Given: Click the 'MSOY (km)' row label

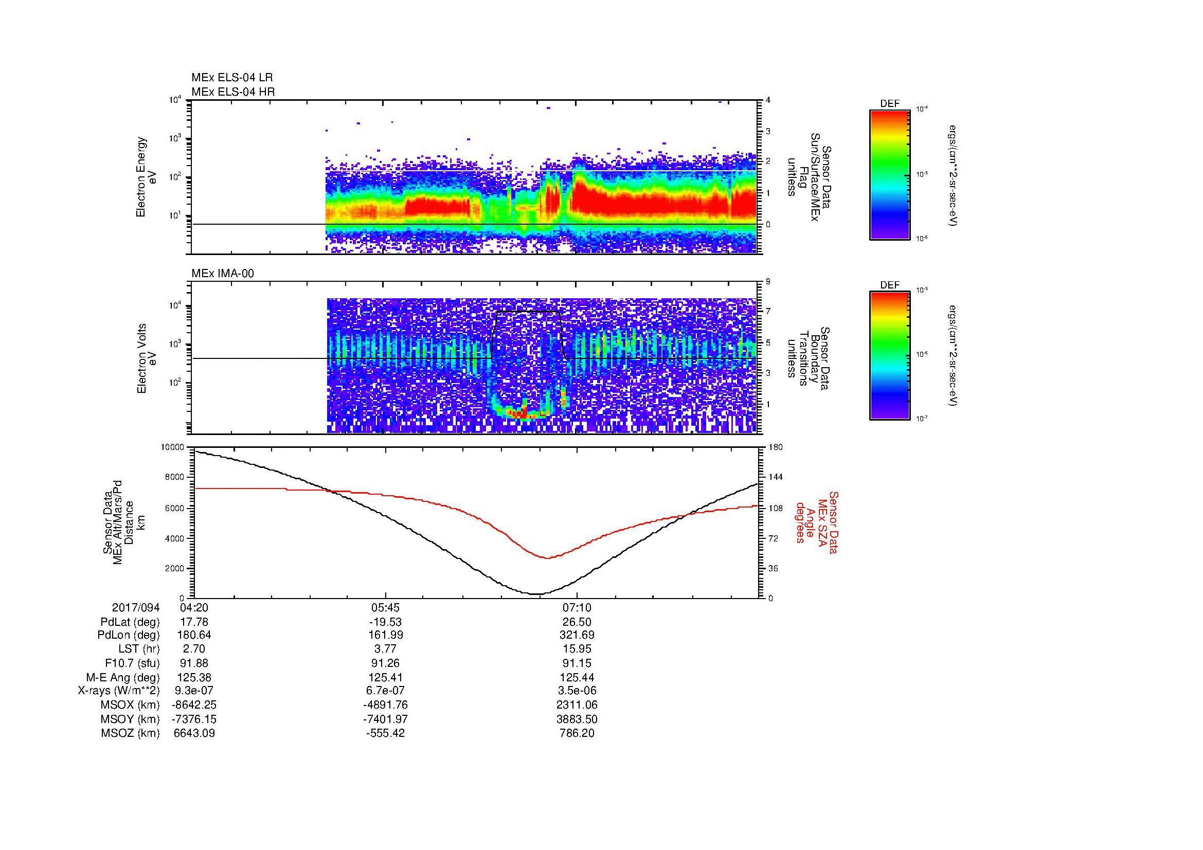Looking at the screenshot, I should (130, 719).
